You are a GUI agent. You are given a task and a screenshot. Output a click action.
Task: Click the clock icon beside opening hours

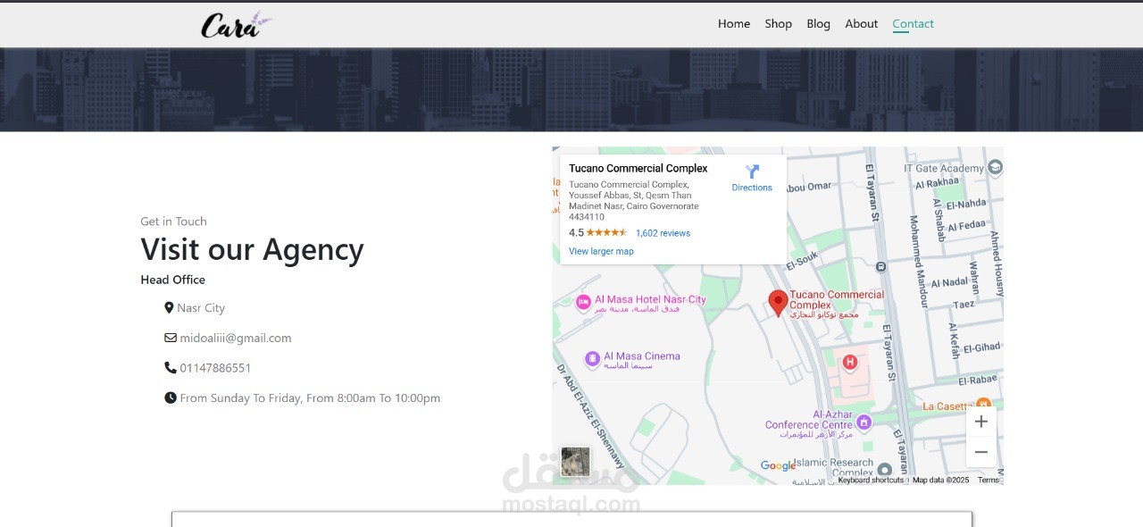[x=171, y=398]
